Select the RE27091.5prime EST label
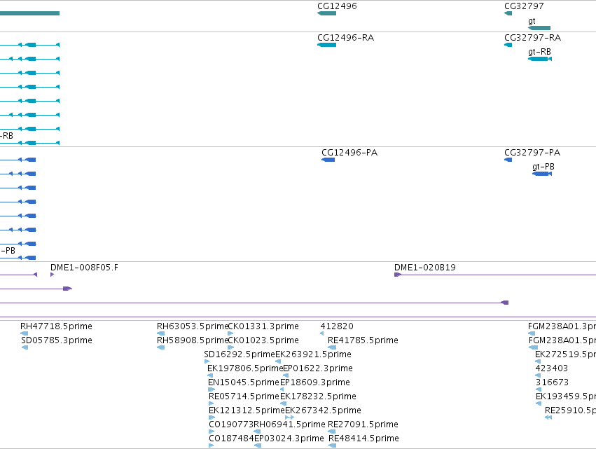This screenshot has width=596, height=449. (x=363, y=424)
